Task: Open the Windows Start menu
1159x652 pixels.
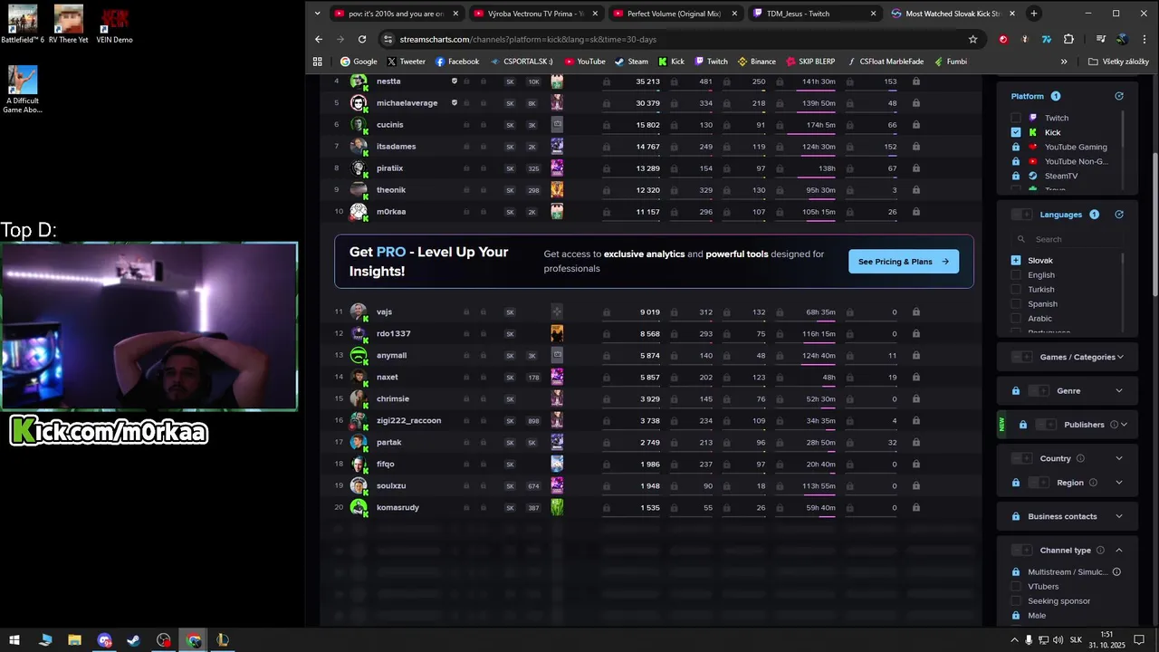Action: [x=14, y=640]
